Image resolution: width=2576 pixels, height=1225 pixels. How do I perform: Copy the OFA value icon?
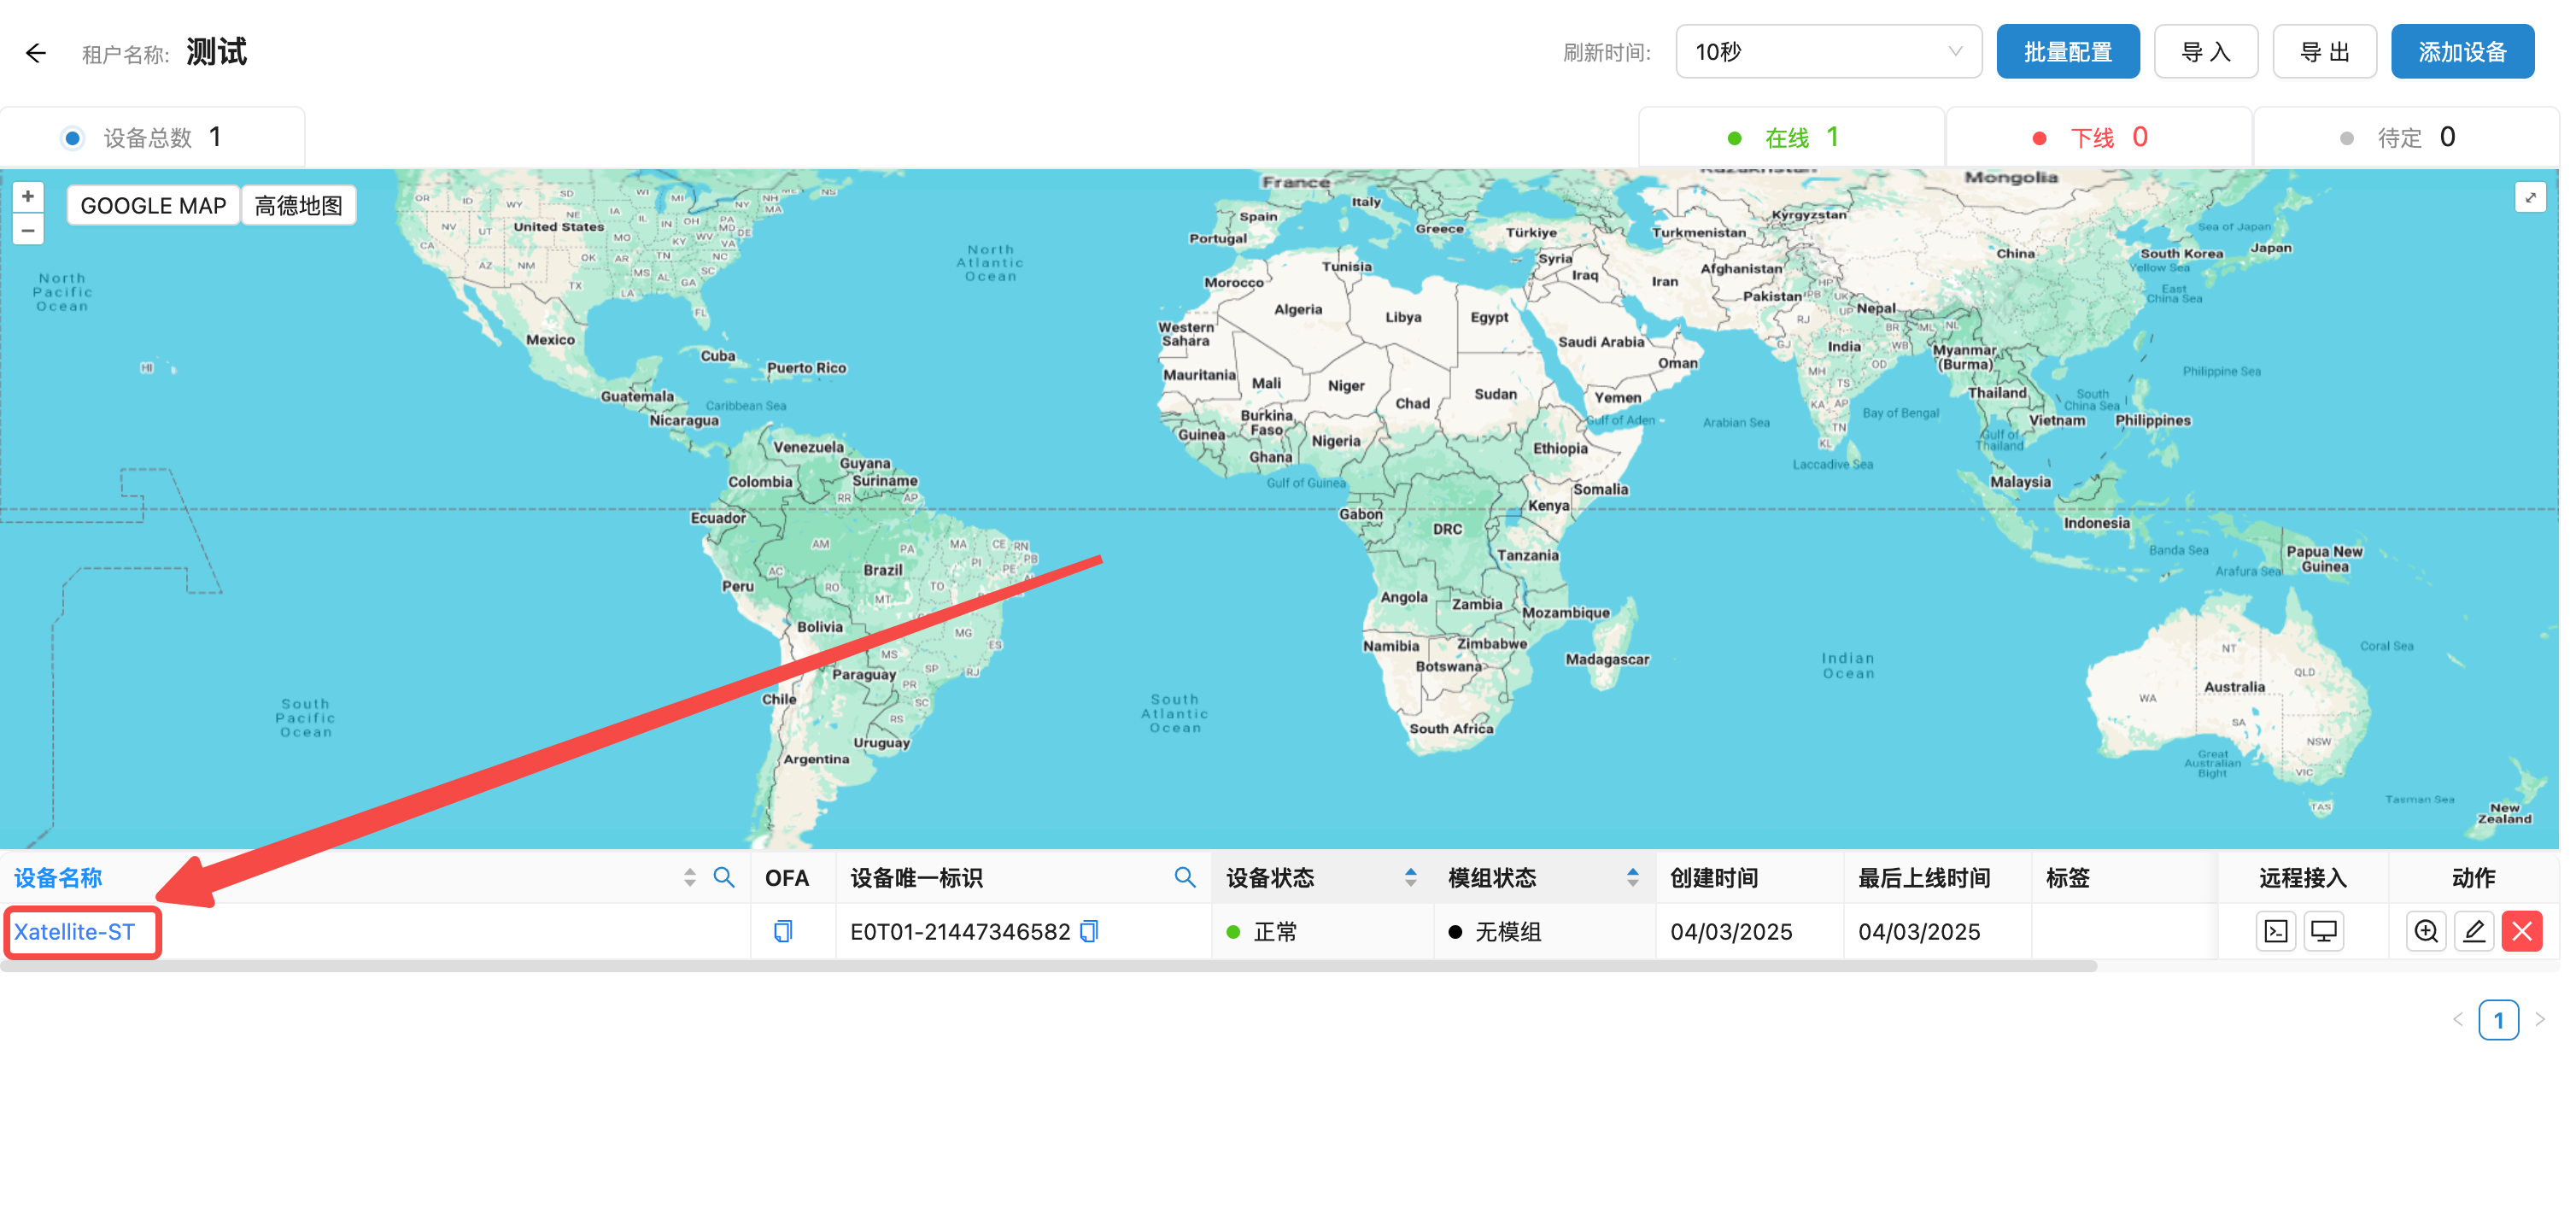[x=783, y=932]
